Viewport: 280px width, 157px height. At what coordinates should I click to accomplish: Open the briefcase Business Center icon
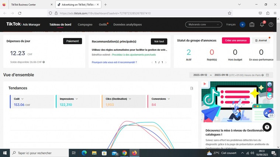pyautogui.click(x=252, y=25)
